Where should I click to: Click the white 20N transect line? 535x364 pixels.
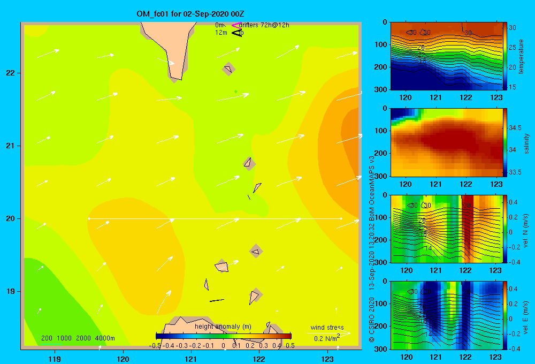tap(215, 218)
